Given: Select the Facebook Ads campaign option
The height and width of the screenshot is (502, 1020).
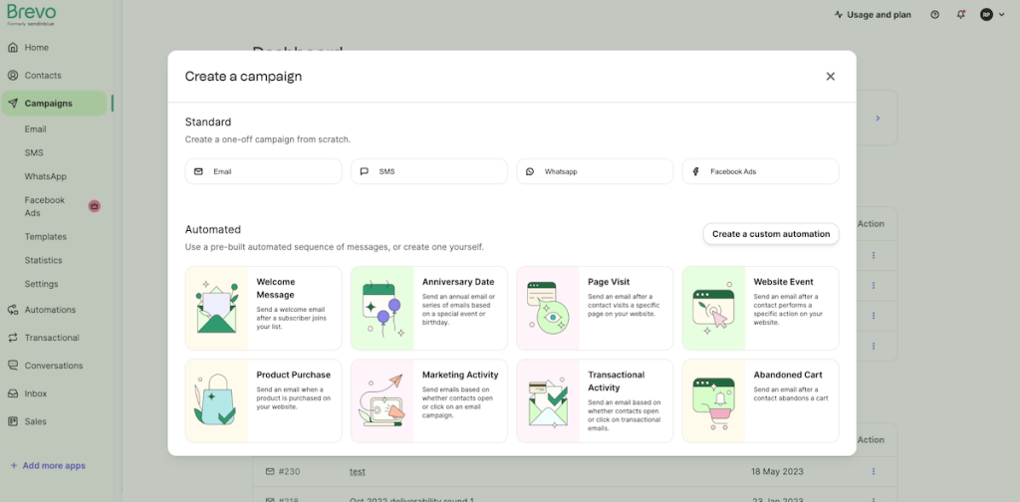Looking at the screenshot, I should click(x=759, y=171).
